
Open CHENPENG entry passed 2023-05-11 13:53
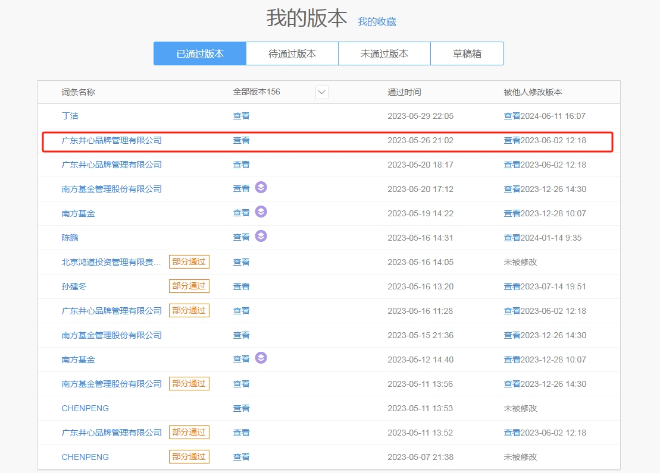pos(85,409)
